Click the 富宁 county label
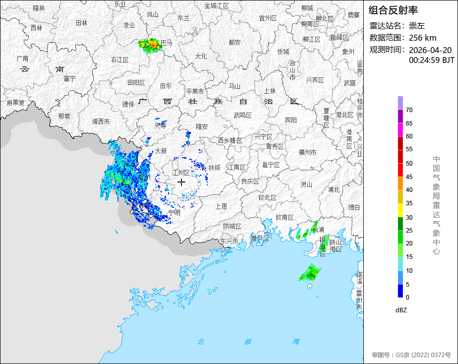 click(x=69, y=78)
